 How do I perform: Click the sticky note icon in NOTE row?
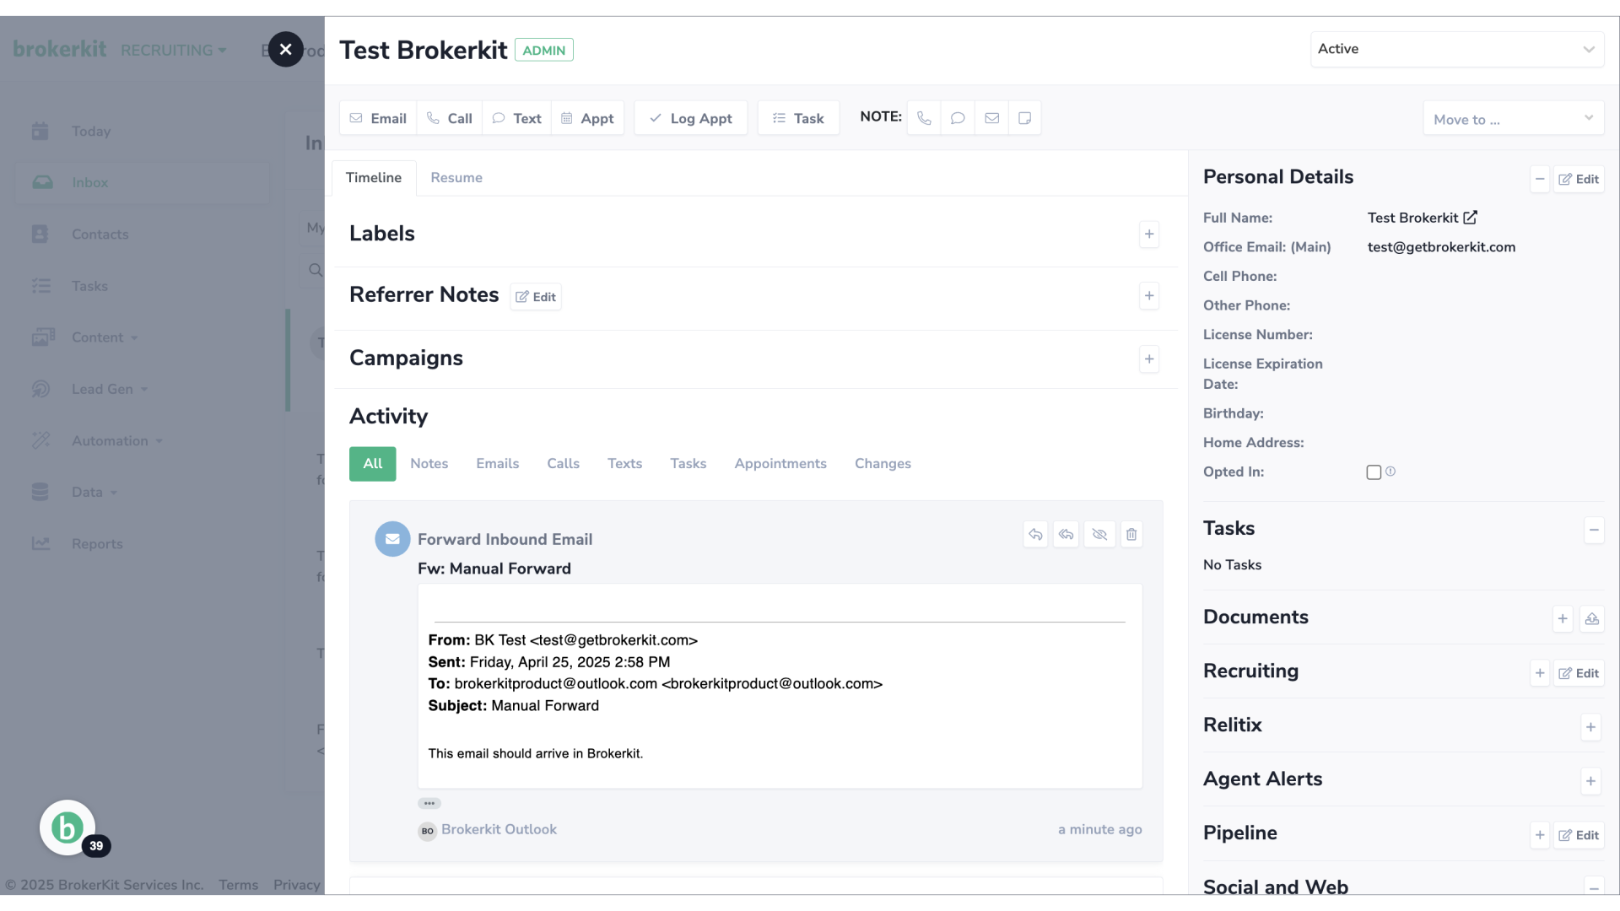[1024, 118]
